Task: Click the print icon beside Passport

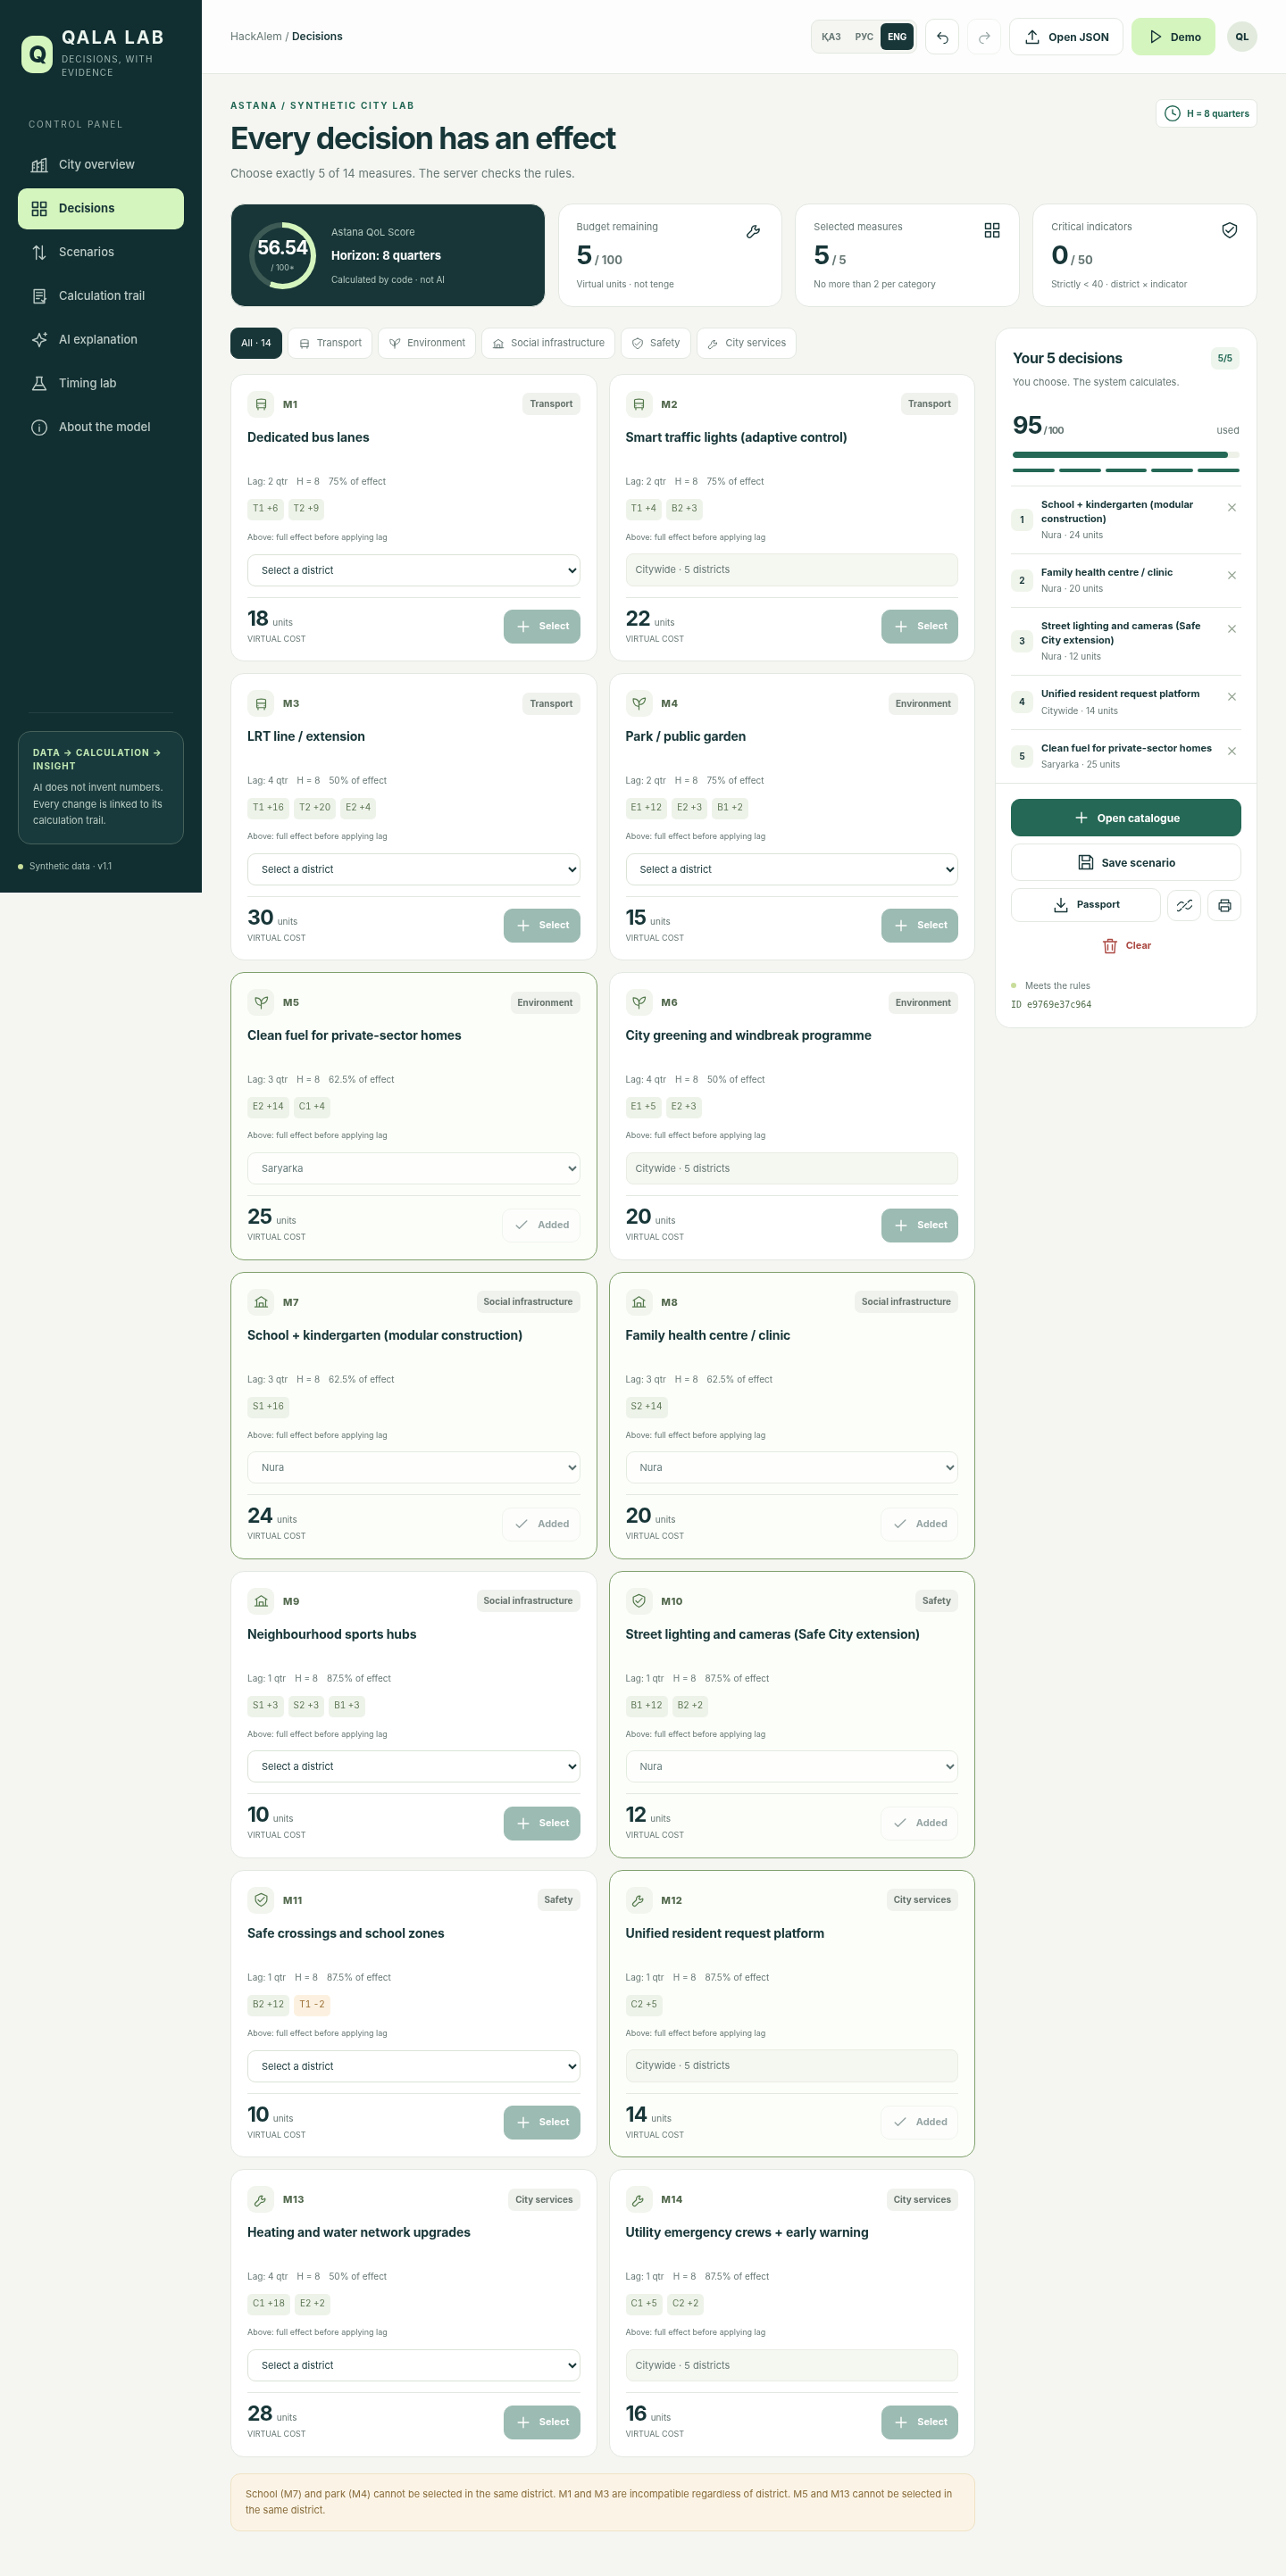Action: [1224, 905]
